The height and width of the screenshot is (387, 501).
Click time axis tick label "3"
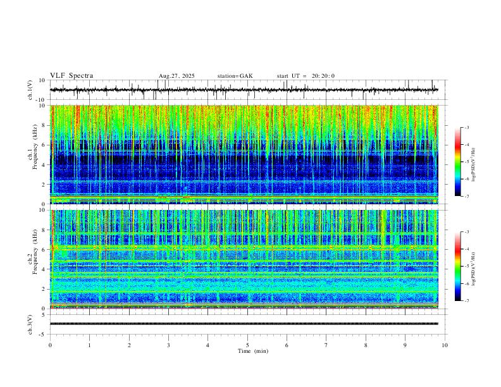168,345
